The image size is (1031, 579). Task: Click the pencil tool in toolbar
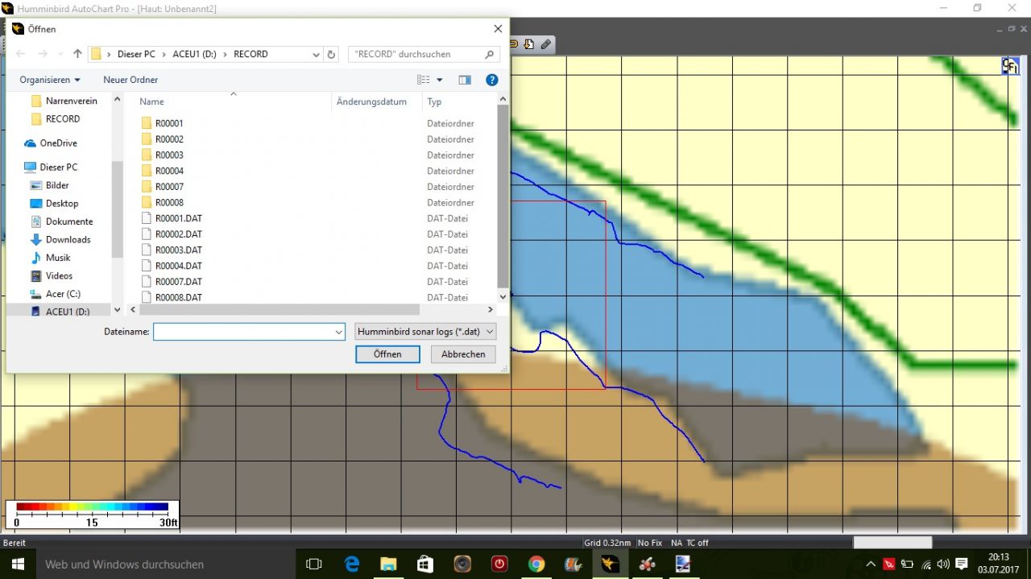point(546,44)
